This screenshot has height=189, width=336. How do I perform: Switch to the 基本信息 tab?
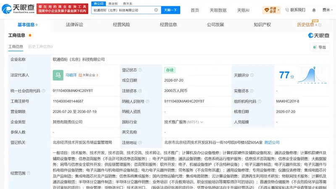click(27, 25)
